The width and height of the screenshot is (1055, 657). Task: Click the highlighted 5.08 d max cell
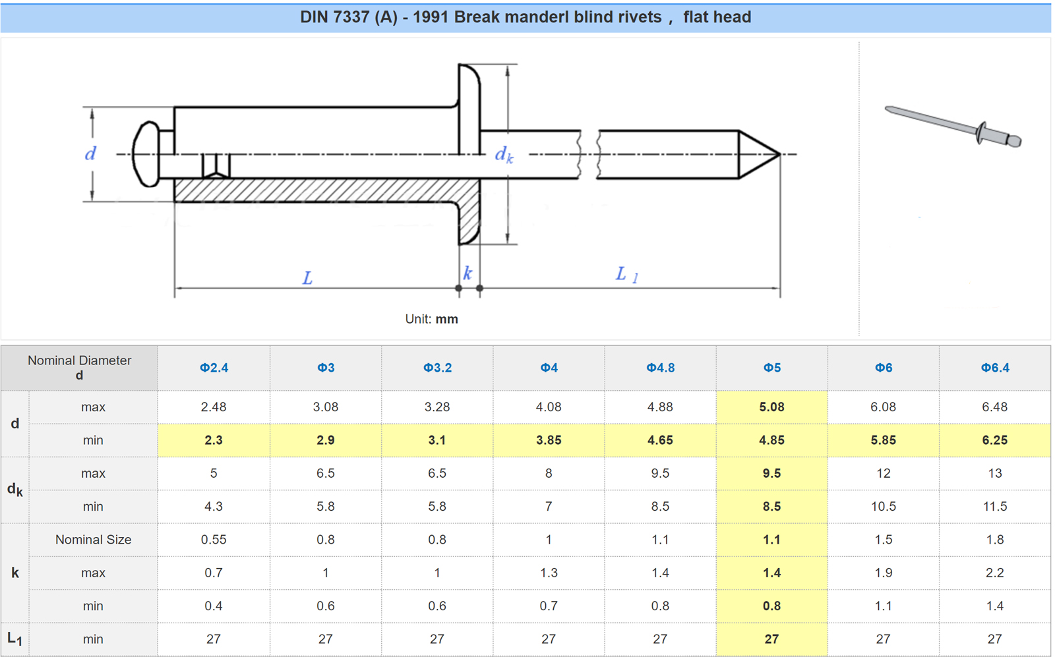tap(771, 407)
